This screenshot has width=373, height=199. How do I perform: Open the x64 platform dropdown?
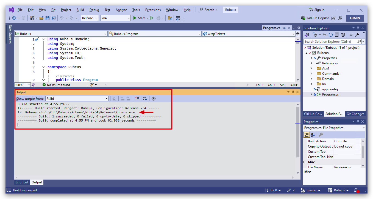[x=116, y=18]
